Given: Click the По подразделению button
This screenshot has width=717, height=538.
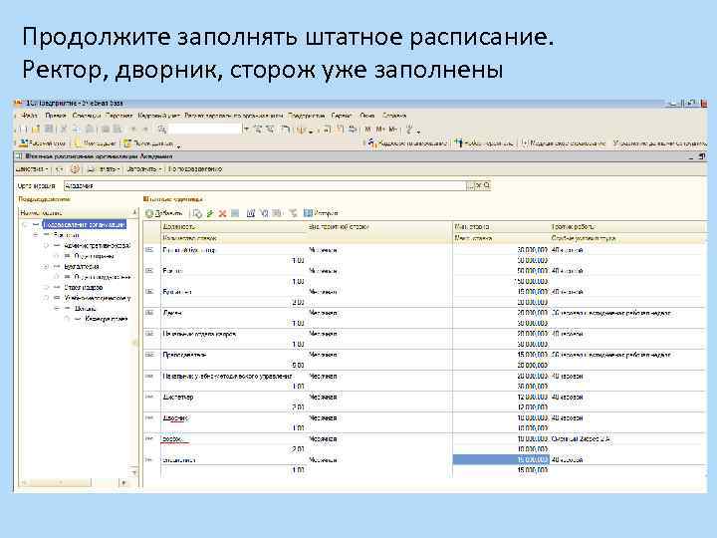Looking at the screenshot, I should coord(195,169).
